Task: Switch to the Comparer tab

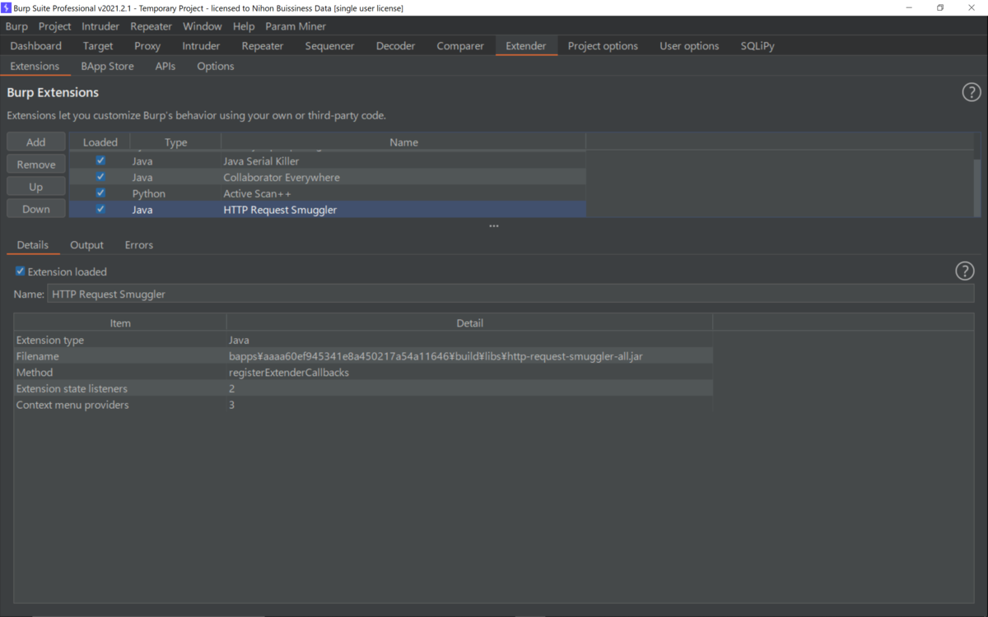Action: tap(460, 46)
